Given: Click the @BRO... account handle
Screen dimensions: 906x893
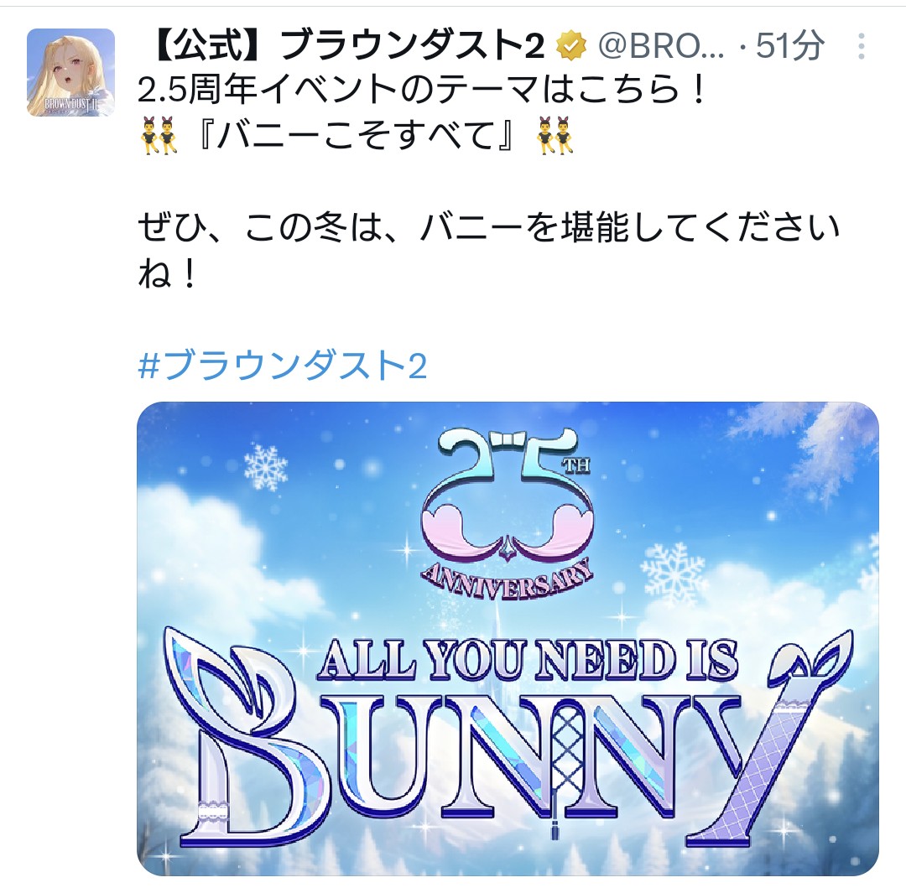Looking at the screenshot, I should point(660,45).
